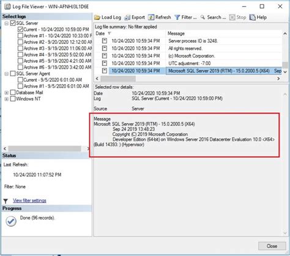Select the 'UTC adjustment: -7:00' message
The image size is (290, 256).
(x=190, y=63)
